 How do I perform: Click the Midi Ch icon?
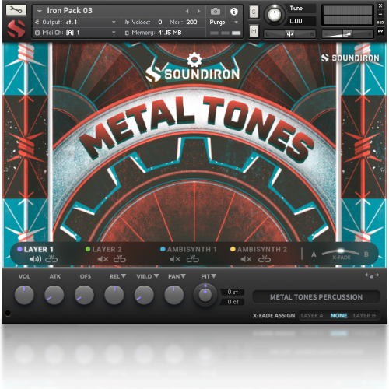pos(37,33)
